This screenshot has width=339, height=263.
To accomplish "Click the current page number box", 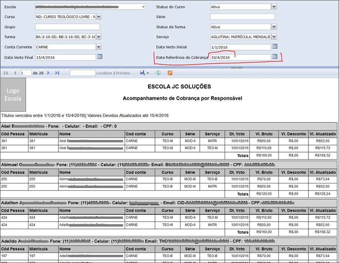I will click(26, 73).
